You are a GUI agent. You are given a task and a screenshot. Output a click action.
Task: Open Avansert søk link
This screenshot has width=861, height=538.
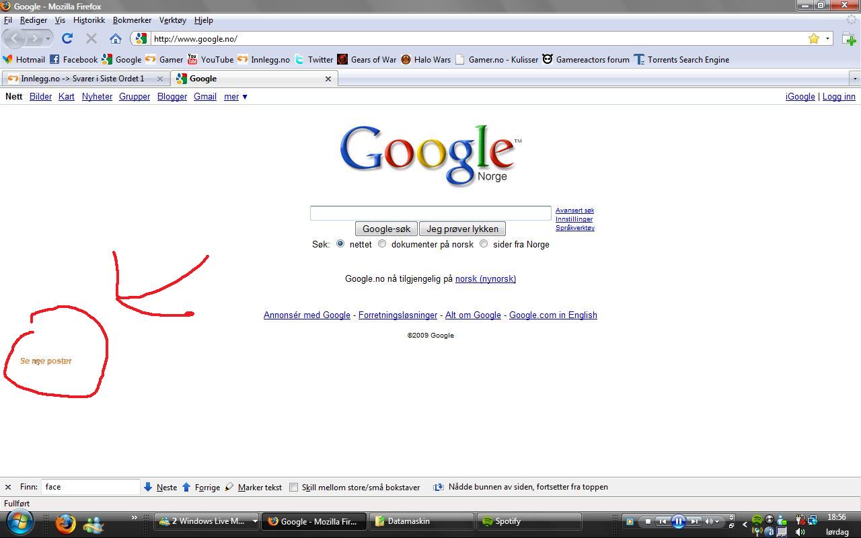pyautogui.click(x=574, y=210)
